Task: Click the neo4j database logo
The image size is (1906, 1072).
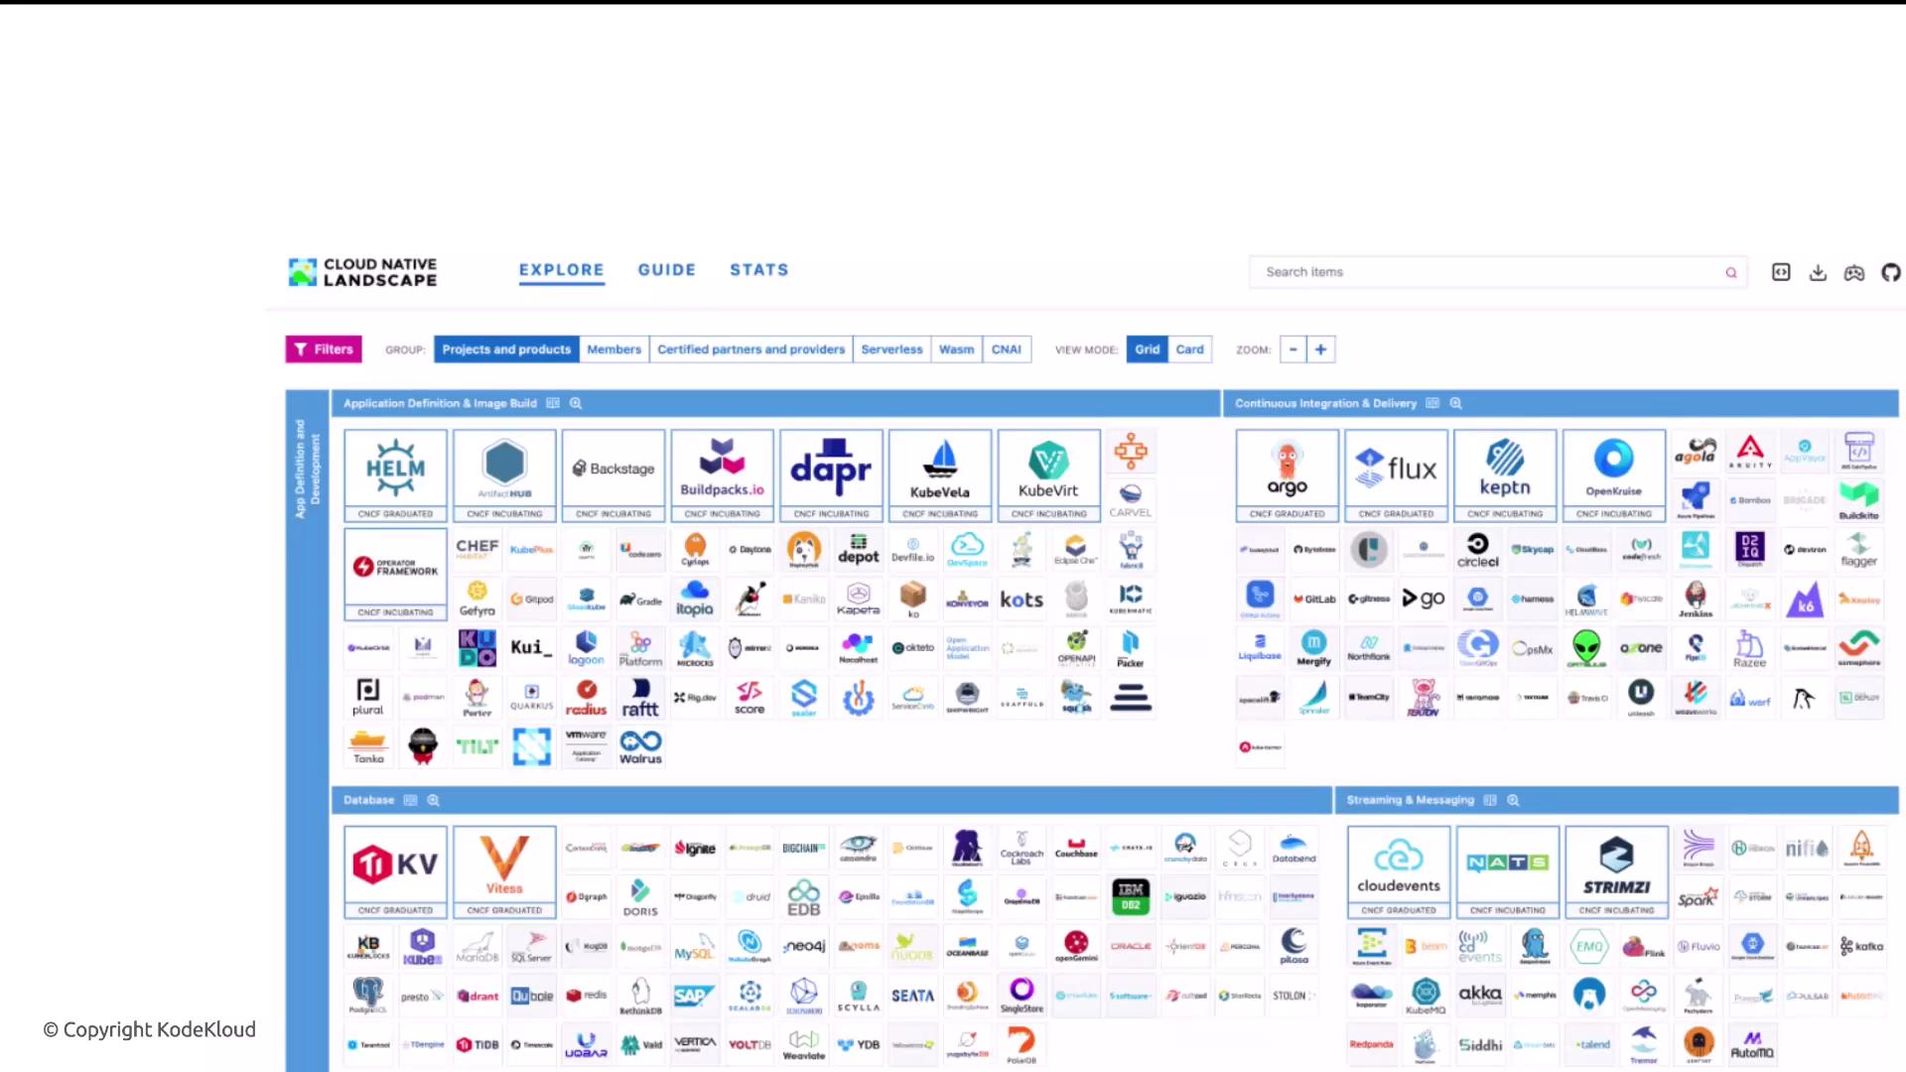Action: 804,946
